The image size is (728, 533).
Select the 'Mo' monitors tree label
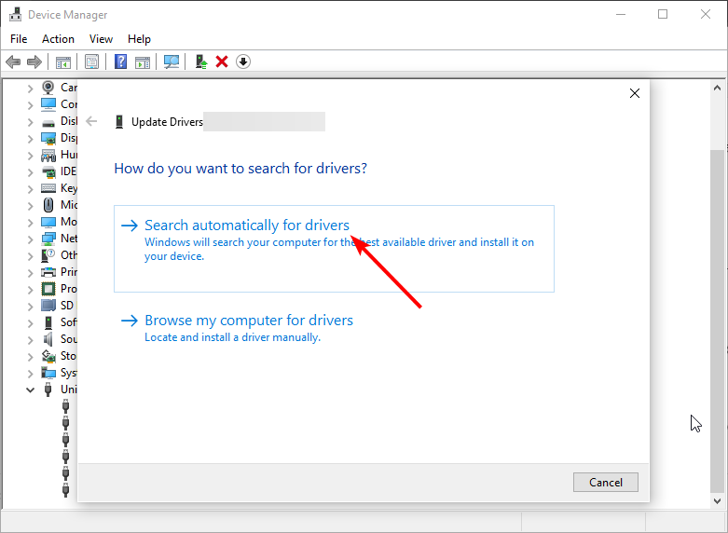pos(69,222)
